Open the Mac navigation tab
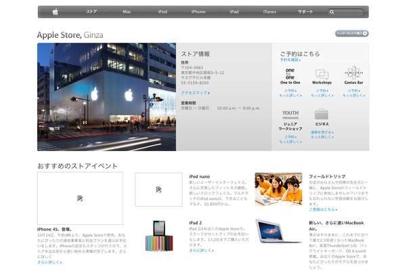 pyautogui.click(x=127, y=12)
